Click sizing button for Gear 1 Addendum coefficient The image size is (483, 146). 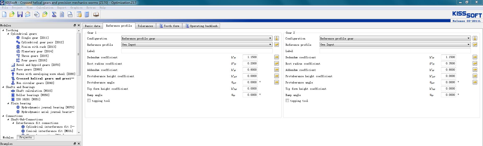276,70
